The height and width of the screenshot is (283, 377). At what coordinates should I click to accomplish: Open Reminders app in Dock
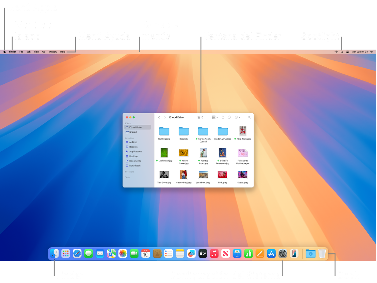(168, 253)
